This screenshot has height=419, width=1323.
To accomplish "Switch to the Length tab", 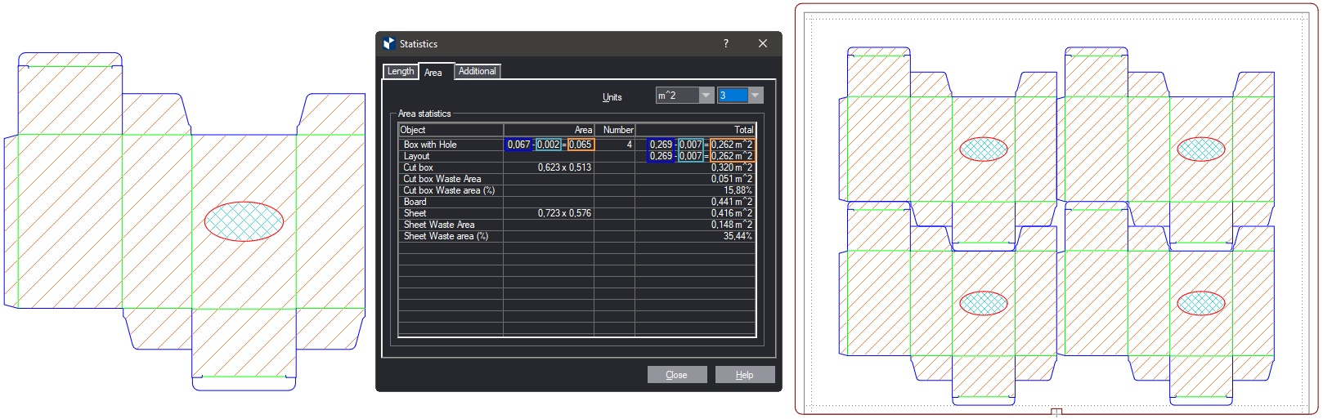I will pos(401,72).
